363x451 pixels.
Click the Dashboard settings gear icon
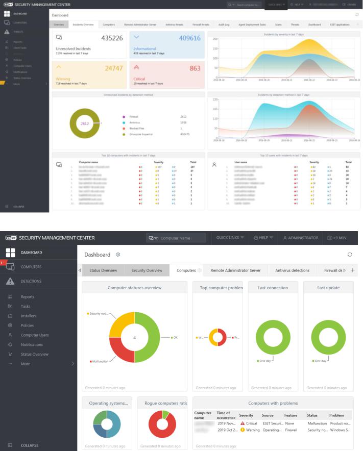pyautogui.click(x=118, y=255)
